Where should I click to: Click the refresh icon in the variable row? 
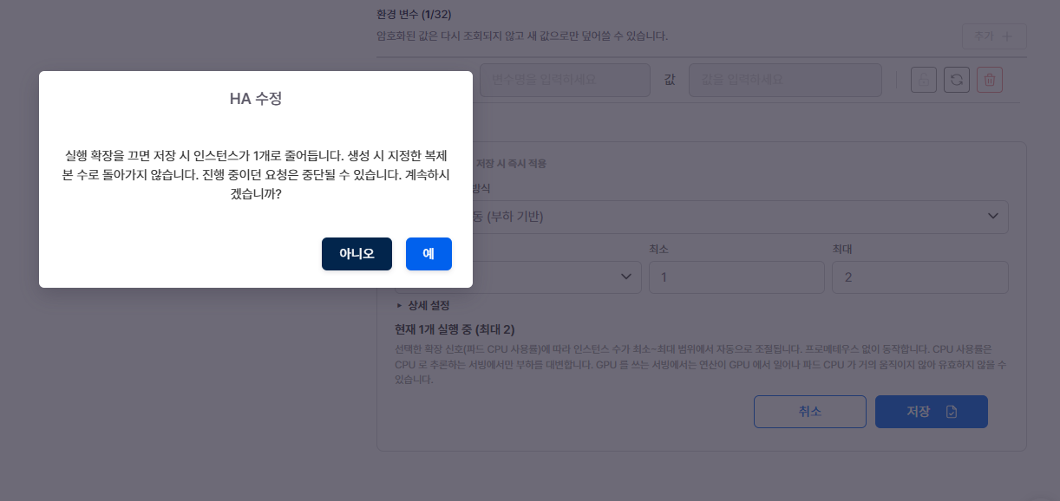coord(956,80)
